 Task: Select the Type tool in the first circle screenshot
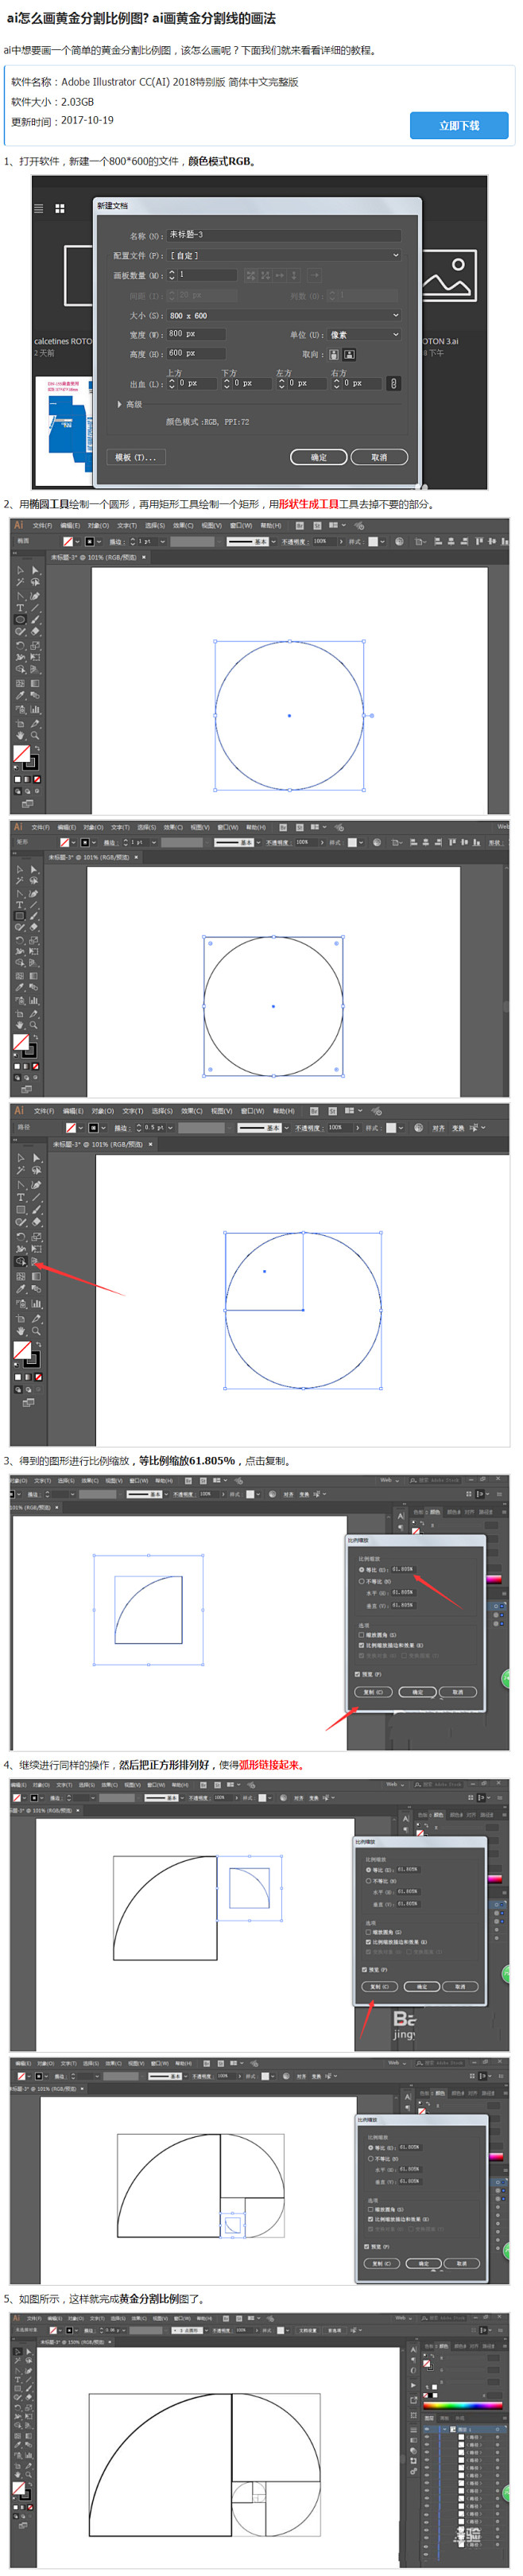click(x=19, y=607)
